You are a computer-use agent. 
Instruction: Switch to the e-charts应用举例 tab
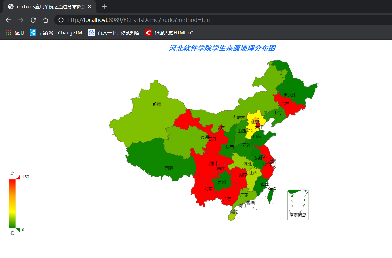pos(46,6)
